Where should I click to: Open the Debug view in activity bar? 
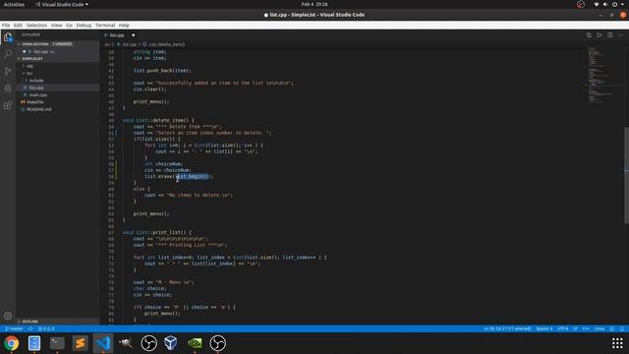click(x=8, y=88)
